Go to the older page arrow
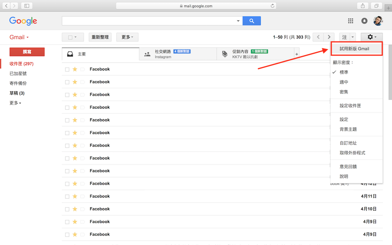Image resolution: width=392 pixels, height=245 pixels. pos(329,37)
